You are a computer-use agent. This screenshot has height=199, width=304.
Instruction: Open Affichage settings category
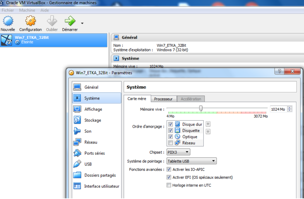(x=97, y=109)
